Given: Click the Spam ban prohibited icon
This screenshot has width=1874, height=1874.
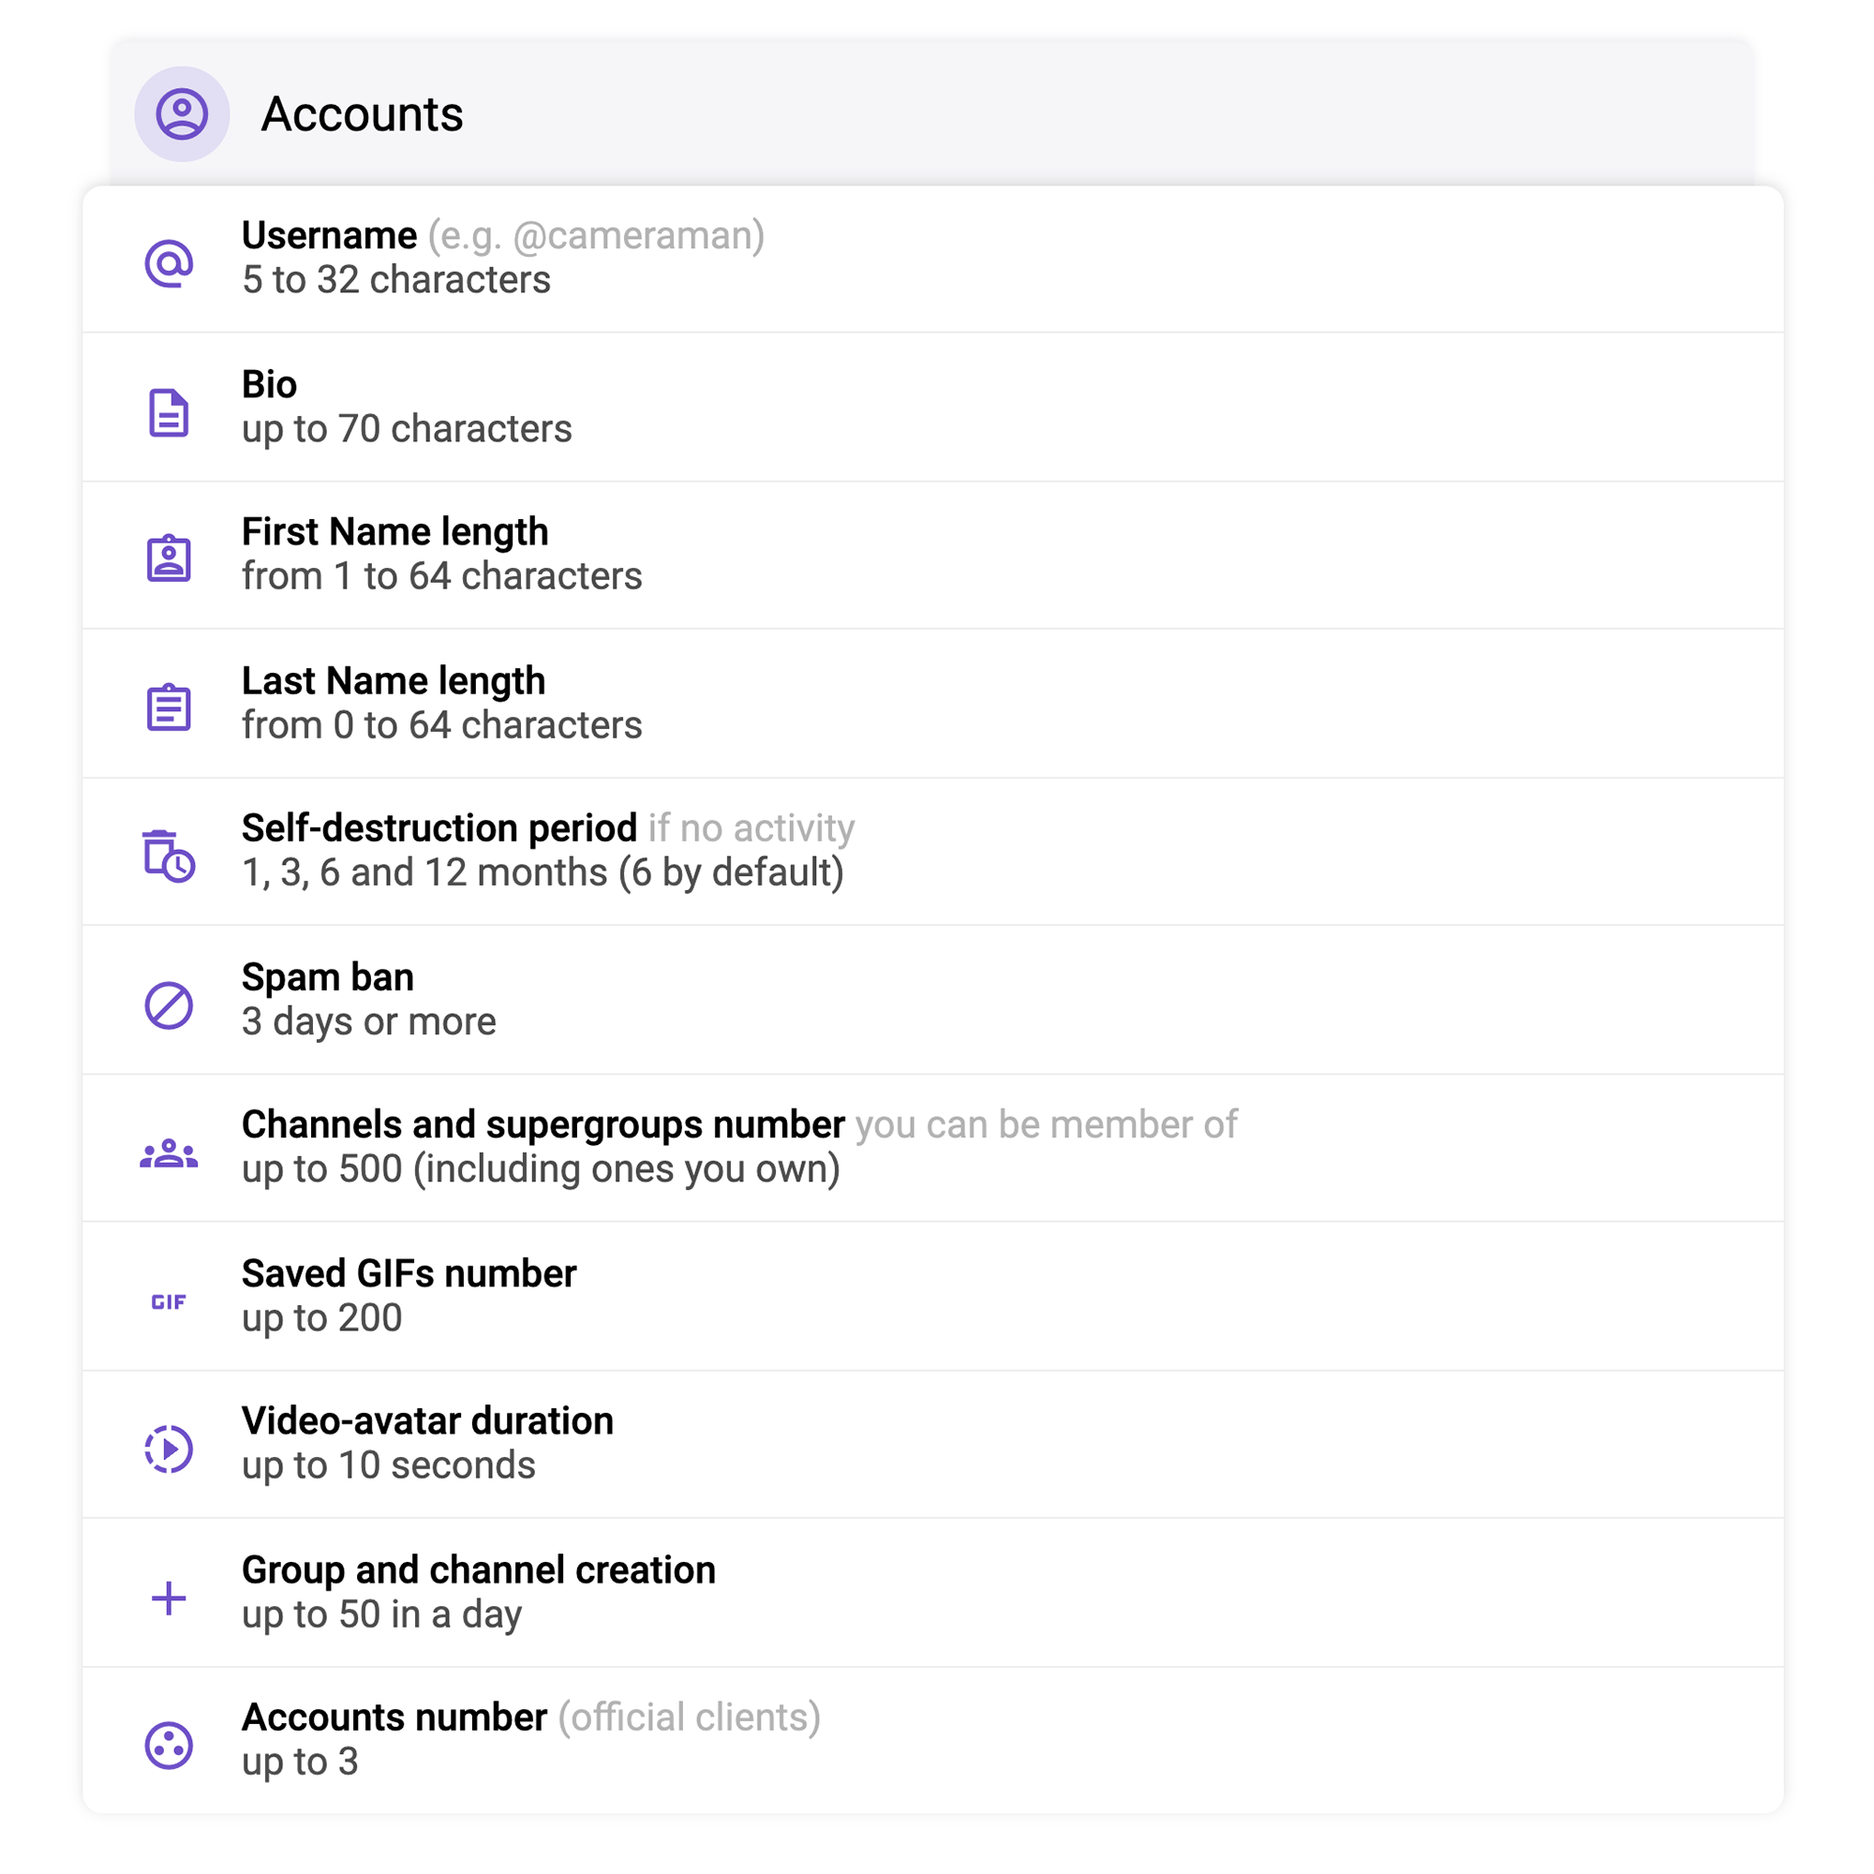Looking at the screenshot, I should pyautogui.click(x=169, y=1004).
